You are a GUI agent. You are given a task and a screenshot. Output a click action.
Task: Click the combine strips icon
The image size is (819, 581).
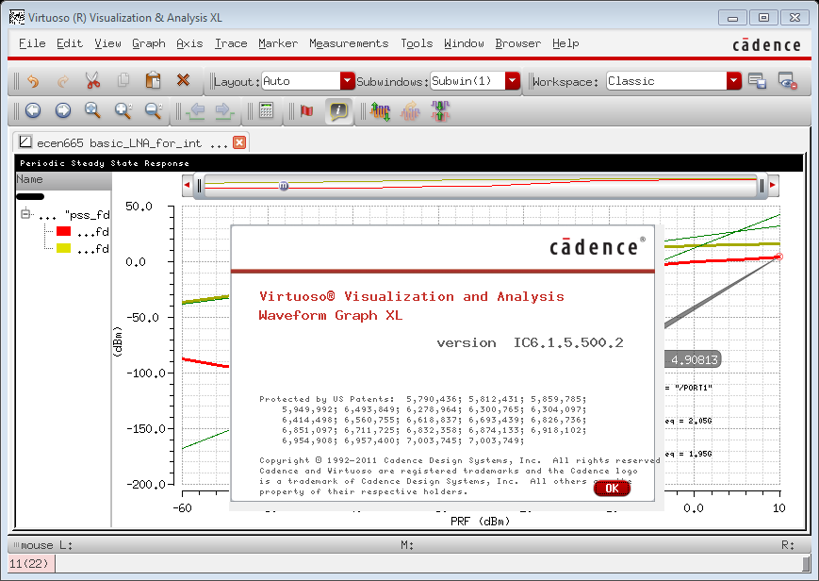[x=440, y=111]
